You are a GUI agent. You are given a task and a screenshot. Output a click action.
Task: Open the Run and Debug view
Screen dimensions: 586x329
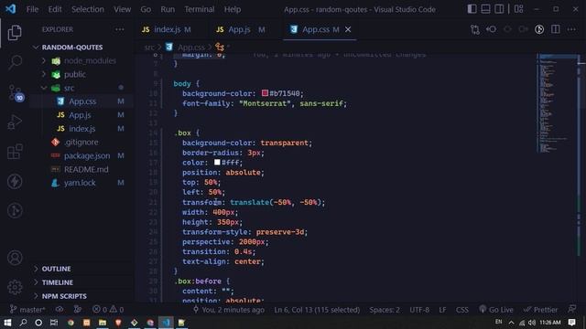point(15,122)
